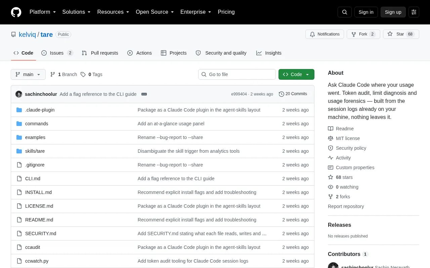Open the skills/tare folder
The image size is (430, 268).
[x=35, y=151]
